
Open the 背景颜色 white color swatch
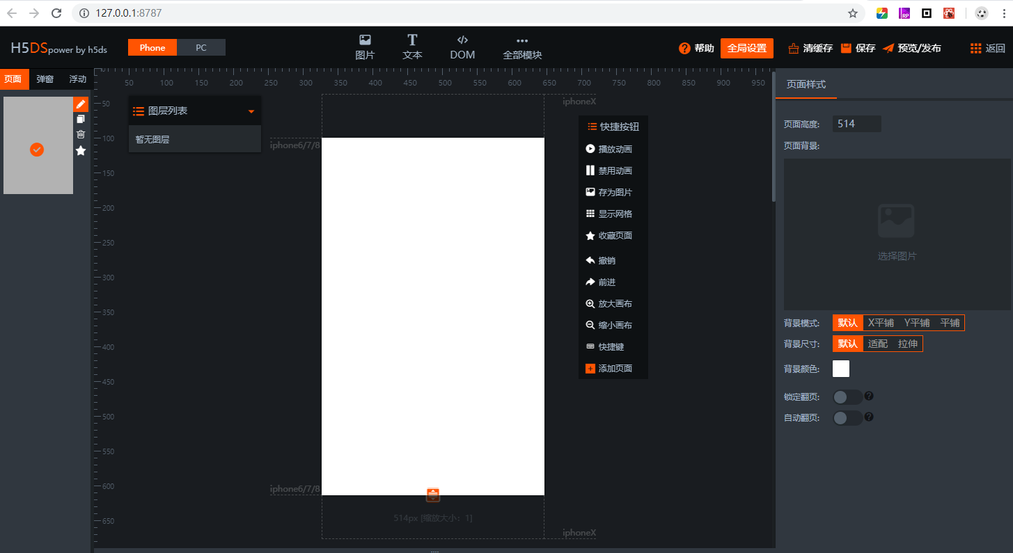click(x=841, y=369)
